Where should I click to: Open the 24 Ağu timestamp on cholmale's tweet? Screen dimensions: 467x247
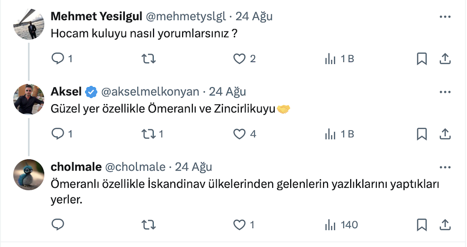click(x=193, y=167)
